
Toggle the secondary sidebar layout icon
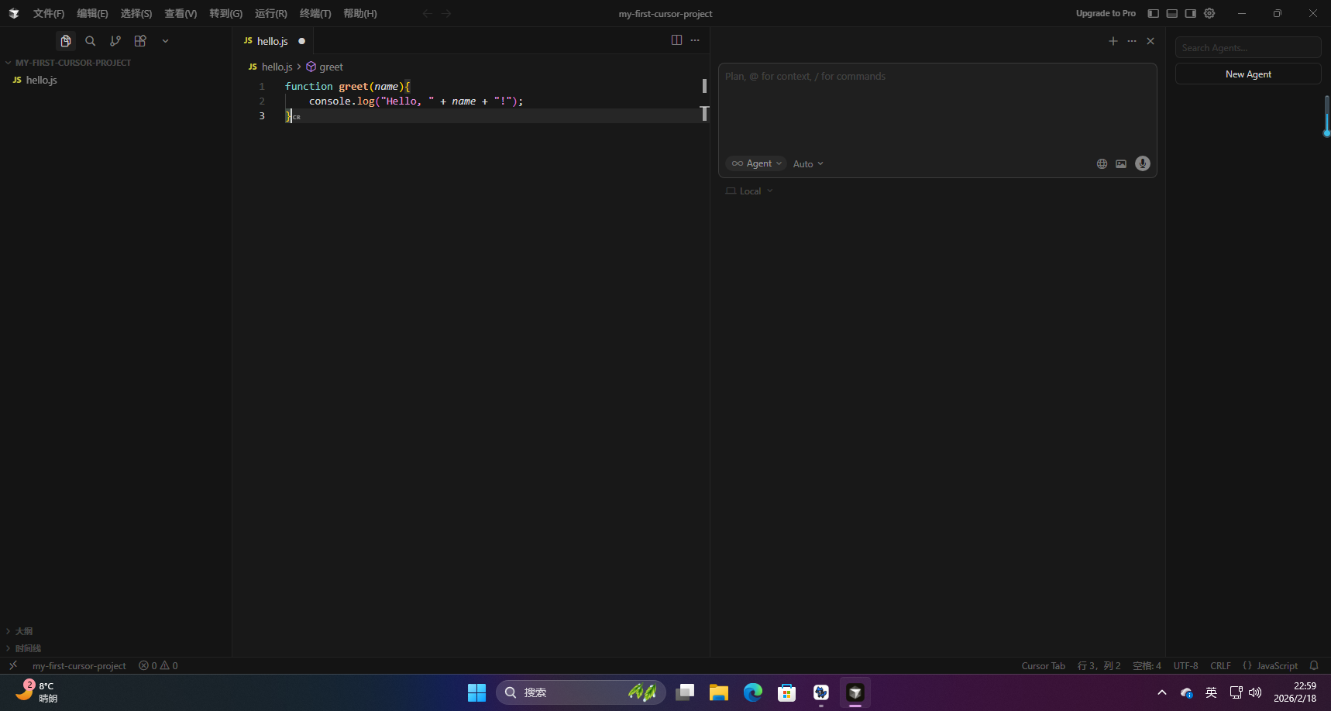(x=1190, y=13)
